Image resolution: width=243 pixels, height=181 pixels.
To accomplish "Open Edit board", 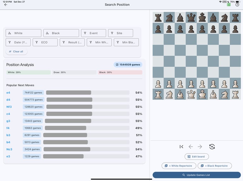I will click(x=196, y=157).
